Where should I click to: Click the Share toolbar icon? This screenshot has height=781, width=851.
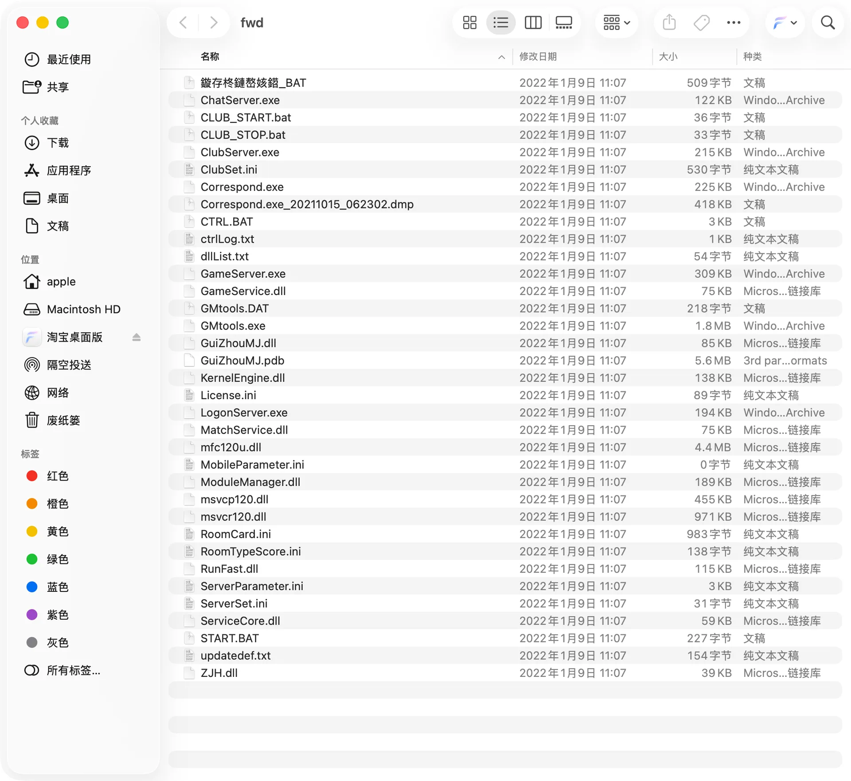(669, 23)
